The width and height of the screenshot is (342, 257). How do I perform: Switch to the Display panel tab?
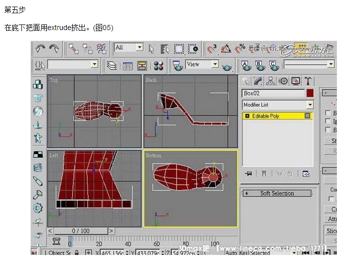[x=296, y=81]
